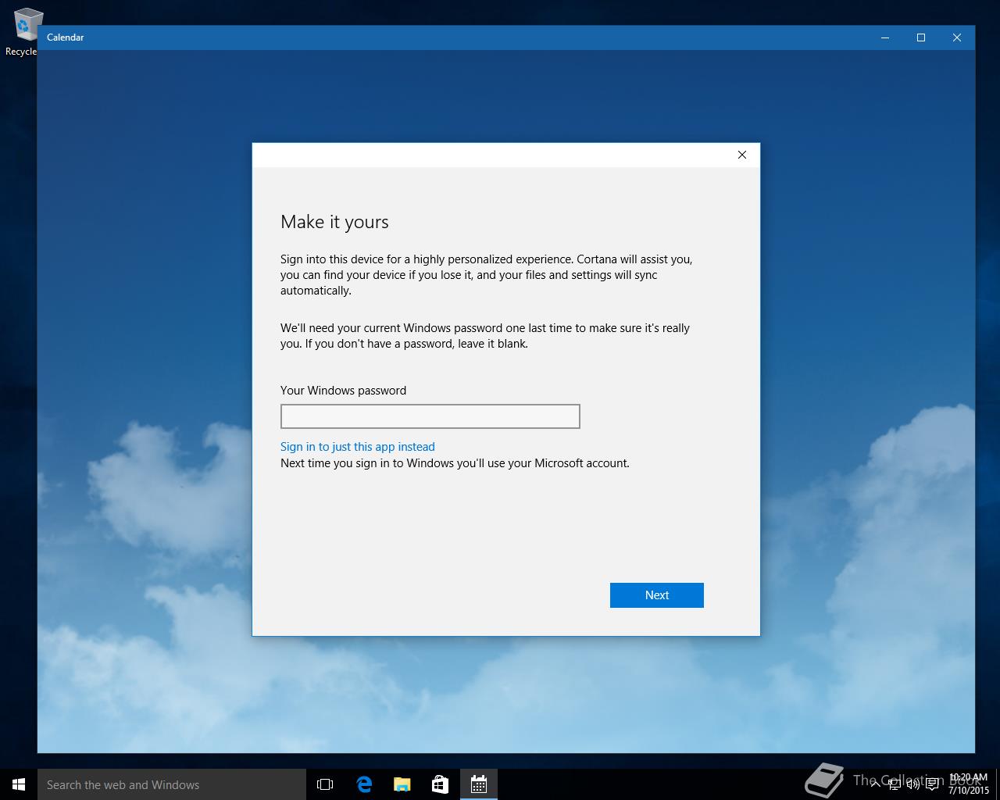Launch Microsoft Edge from the taskbar
The width and height of the screenshot is (1000, 800).
pos(363,784)
